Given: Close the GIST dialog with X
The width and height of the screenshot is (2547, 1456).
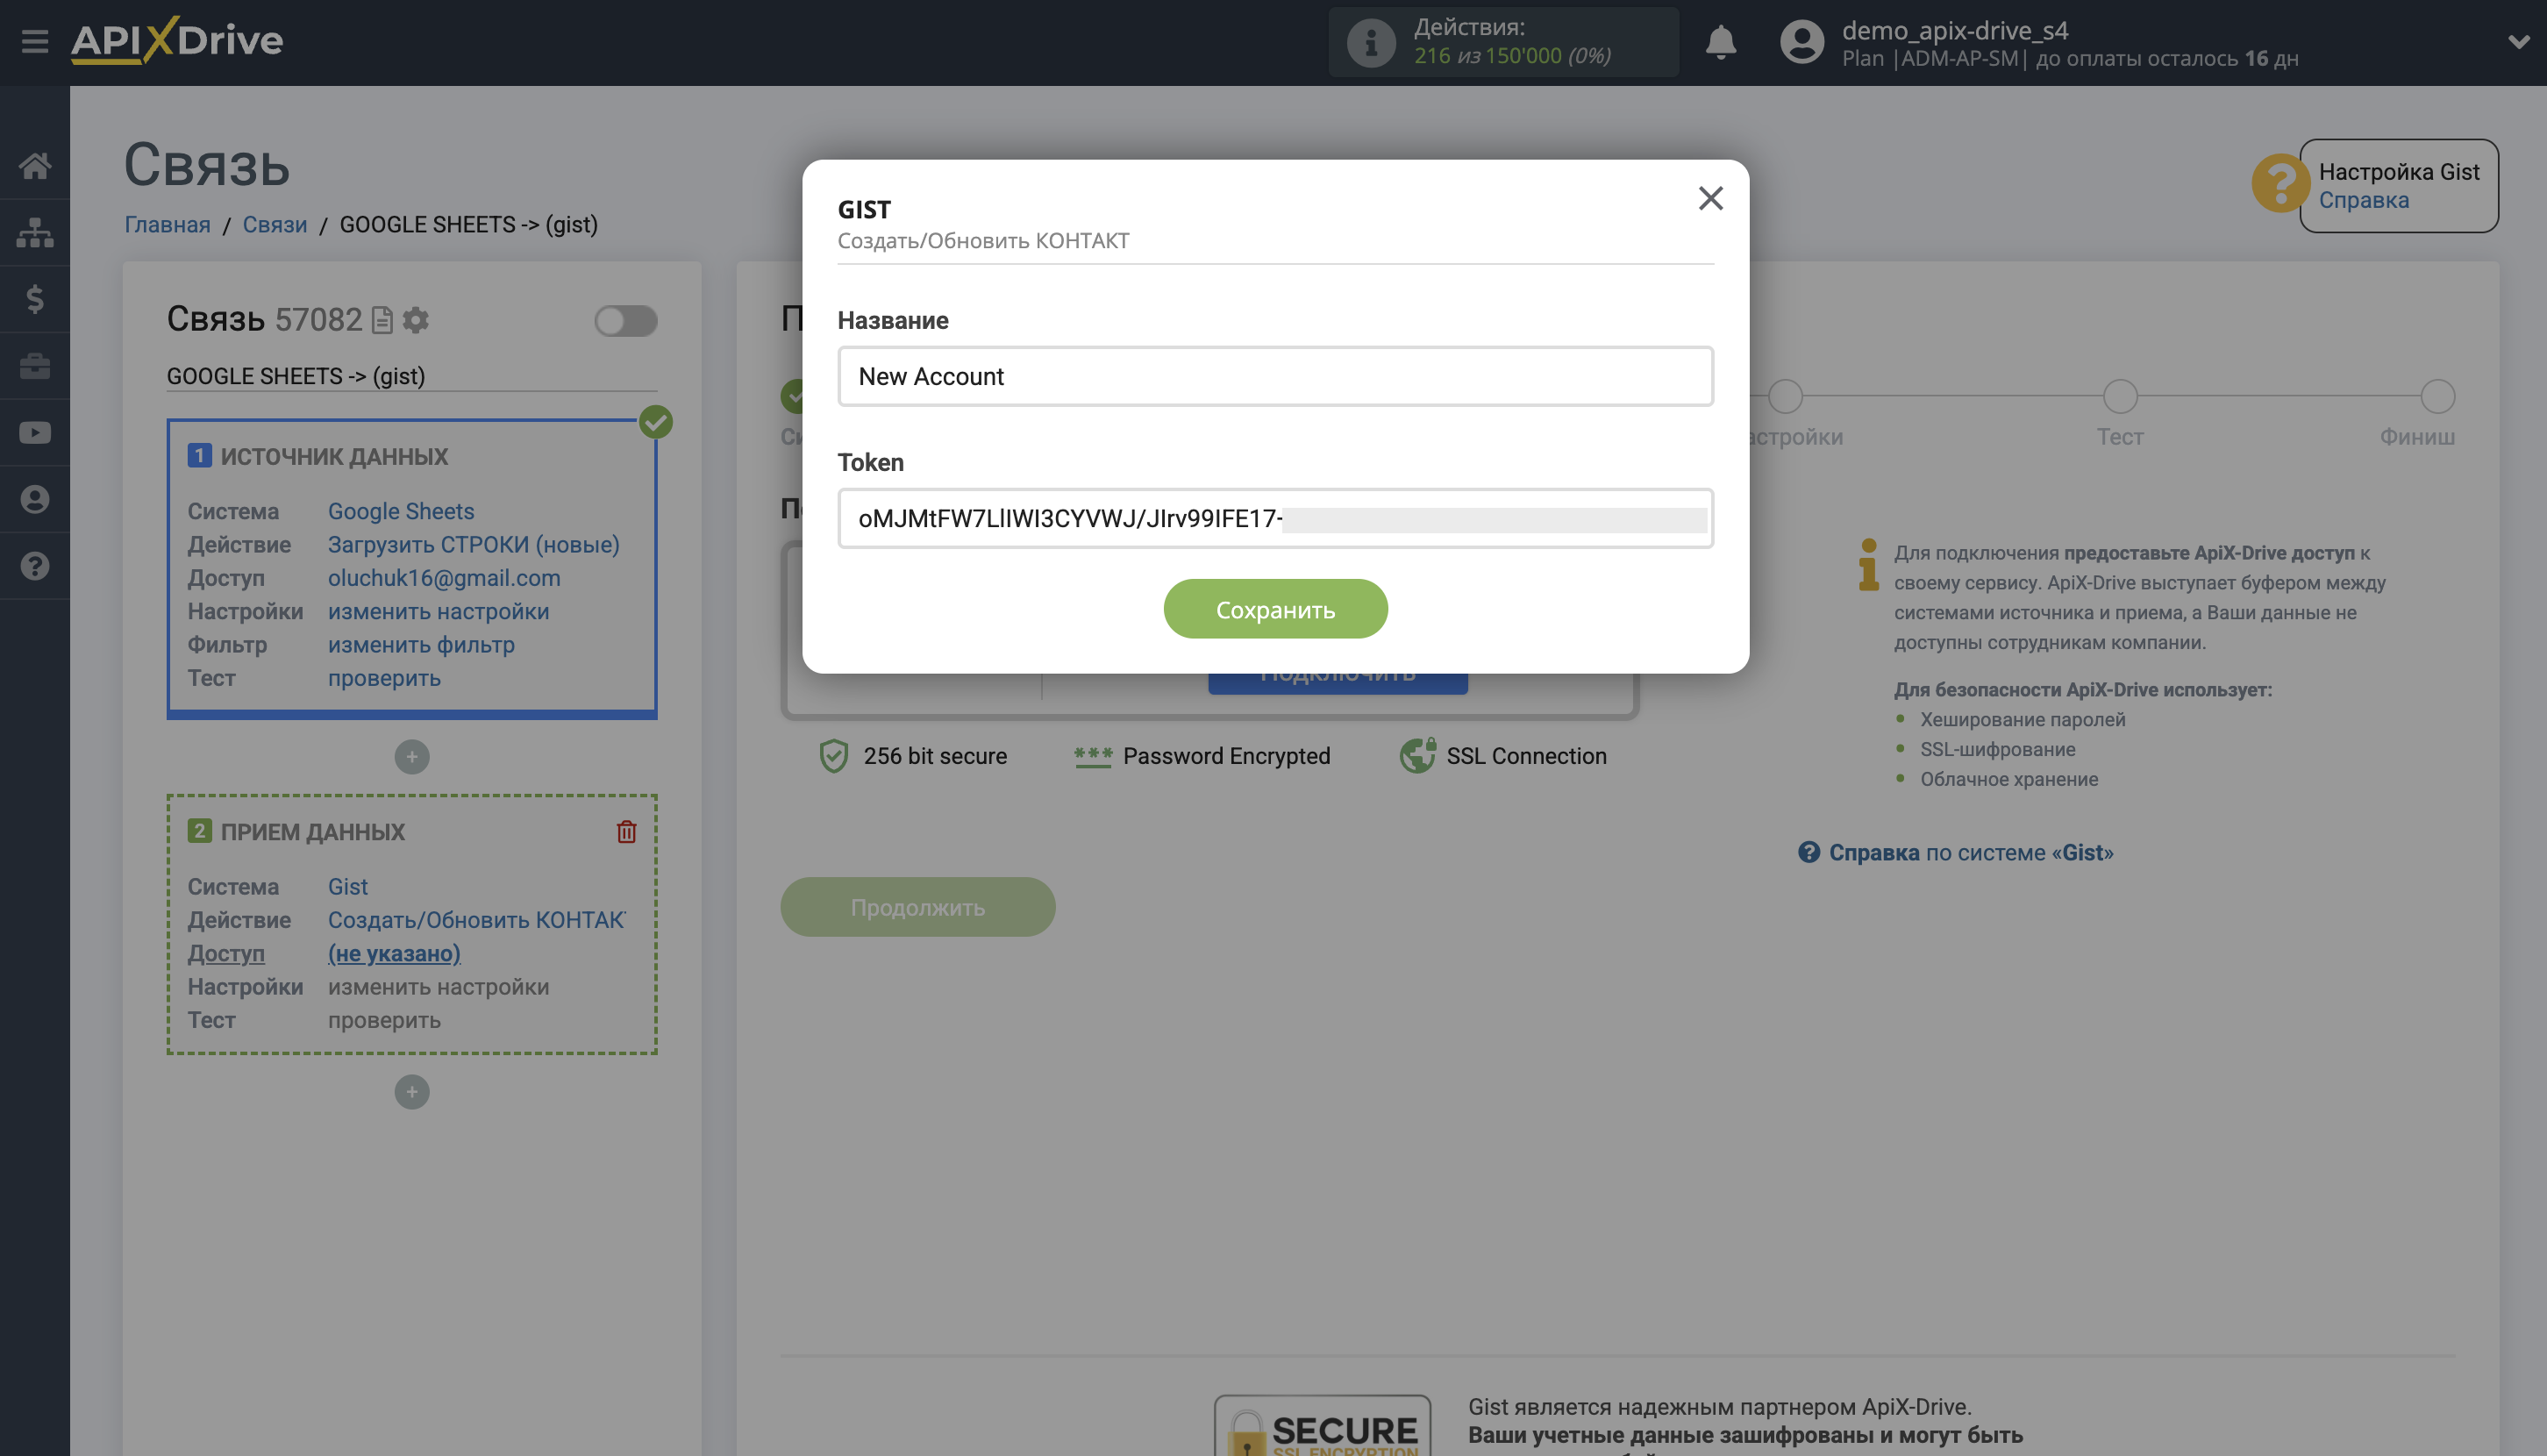Looking at the screenshot, I should [1710, 198].
